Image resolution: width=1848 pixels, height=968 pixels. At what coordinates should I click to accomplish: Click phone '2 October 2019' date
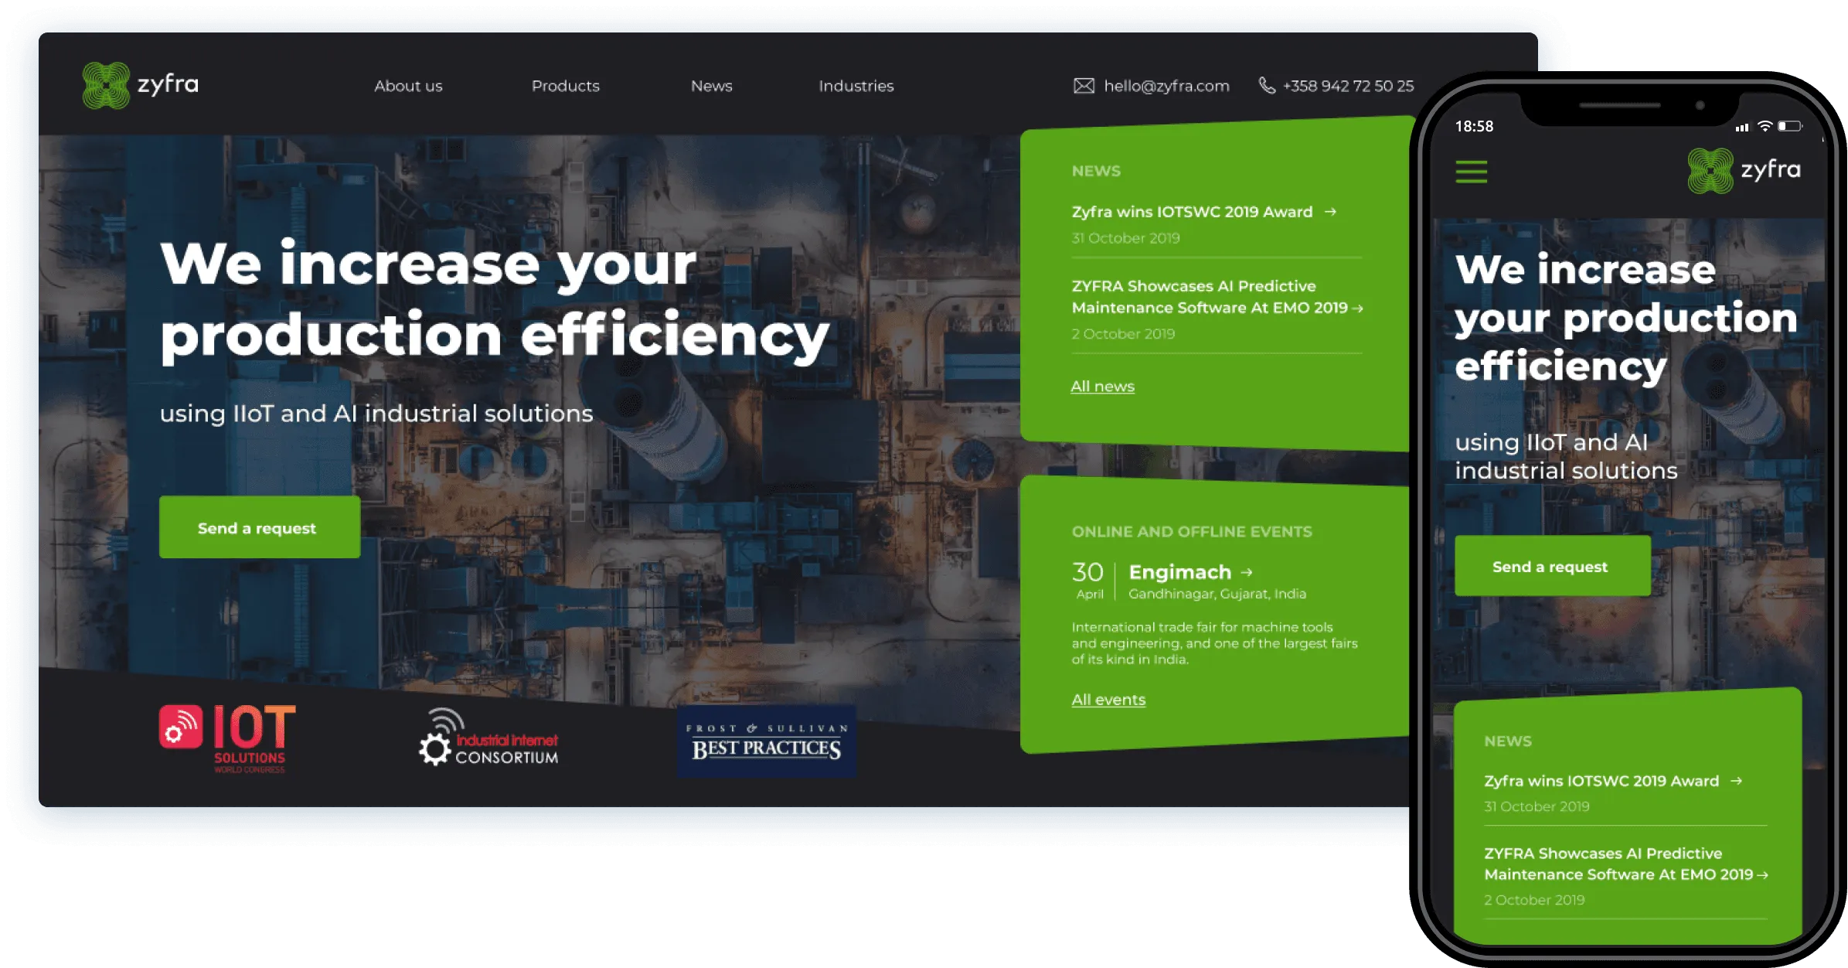pos(1534,900)
